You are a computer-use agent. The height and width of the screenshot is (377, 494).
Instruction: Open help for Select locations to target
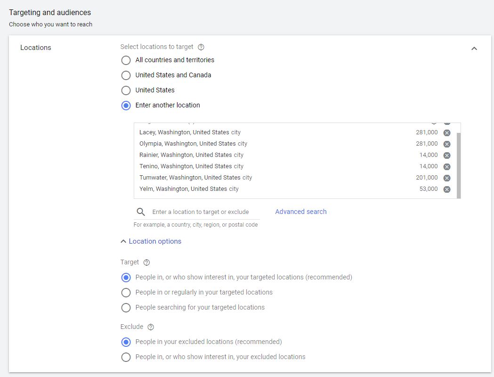(201, 47)
